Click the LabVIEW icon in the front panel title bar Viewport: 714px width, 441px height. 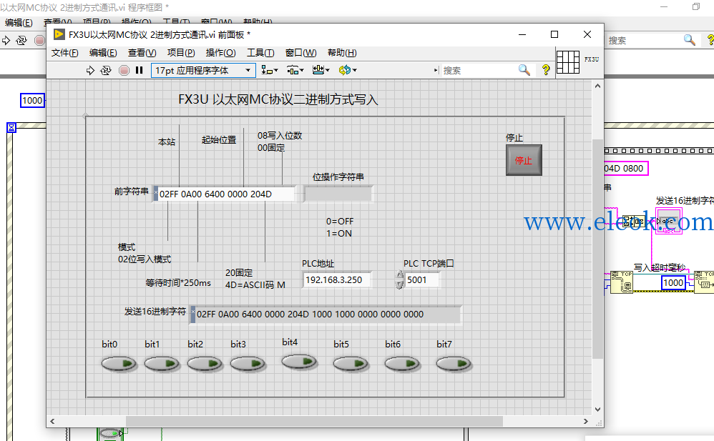tap(59, 34)
